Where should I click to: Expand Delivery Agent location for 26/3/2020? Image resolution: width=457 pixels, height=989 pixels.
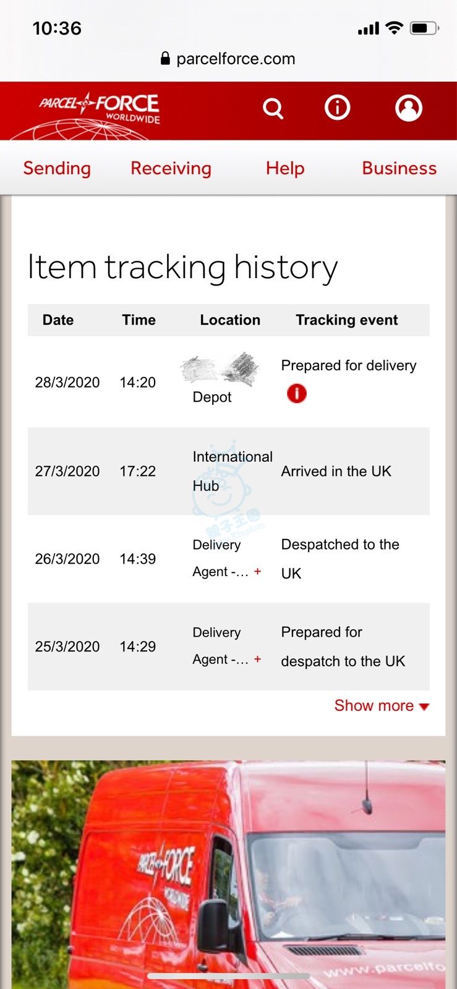click(x=257, y=572)
